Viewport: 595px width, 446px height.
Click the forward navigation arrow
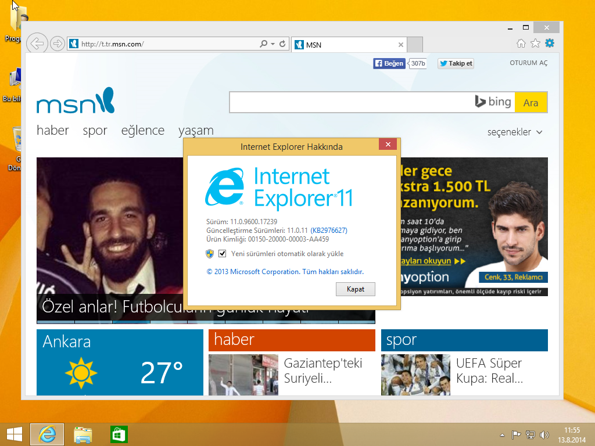coord(57,44)
